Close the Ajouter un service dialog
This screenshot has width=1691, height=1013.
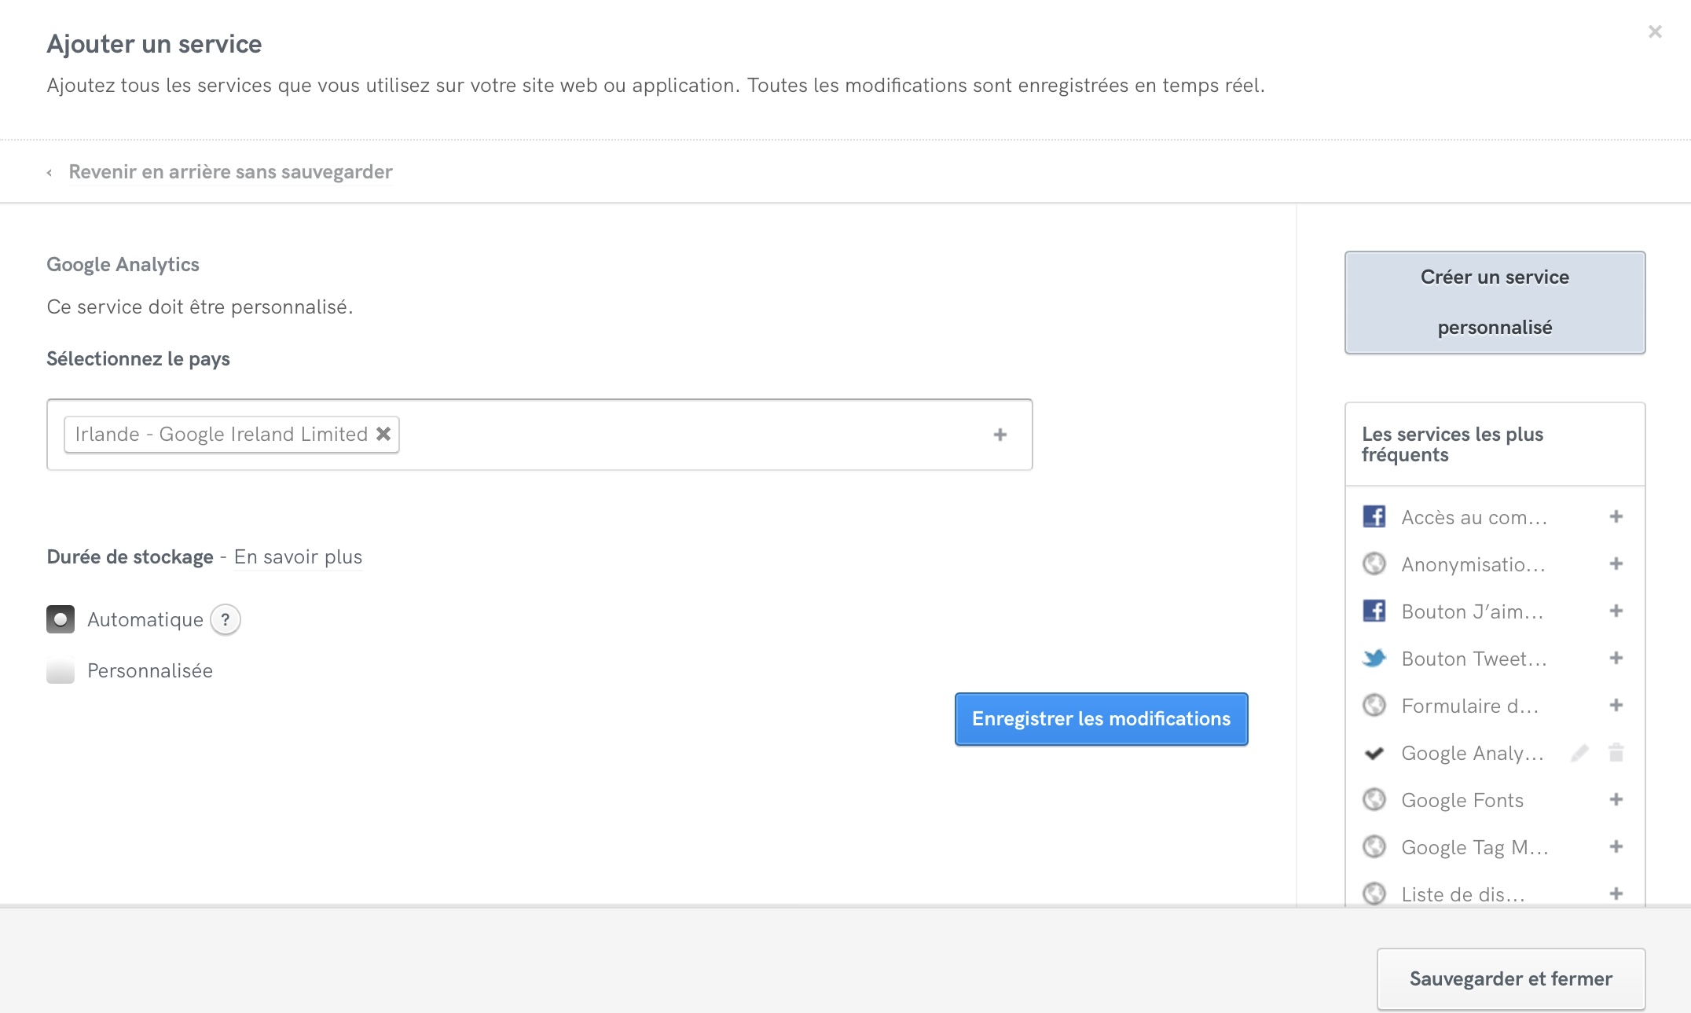coord(1655,32)
